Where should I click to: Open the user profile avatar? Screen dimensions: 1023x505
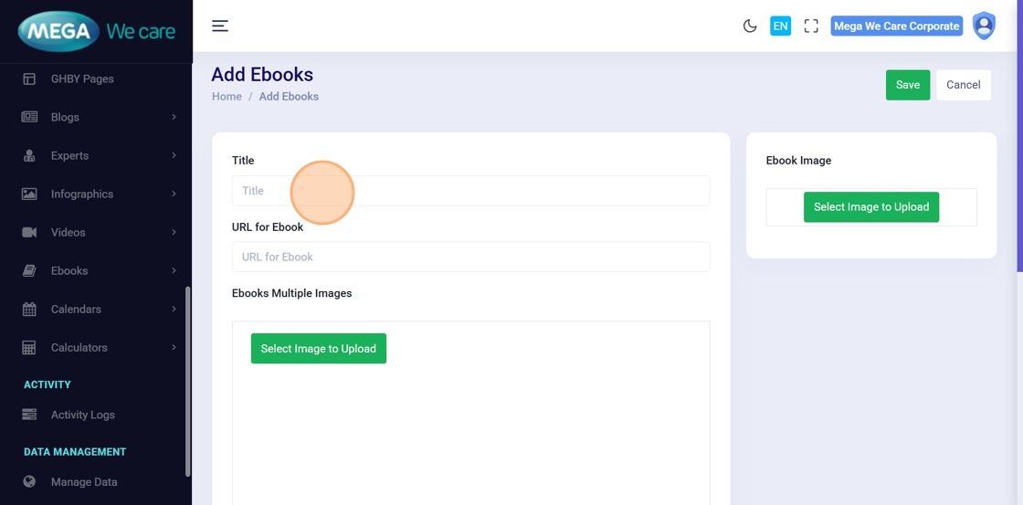click(984, 26)
